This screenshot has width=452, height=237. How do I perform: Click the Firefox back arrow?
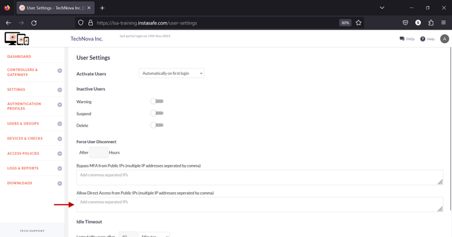8,23
